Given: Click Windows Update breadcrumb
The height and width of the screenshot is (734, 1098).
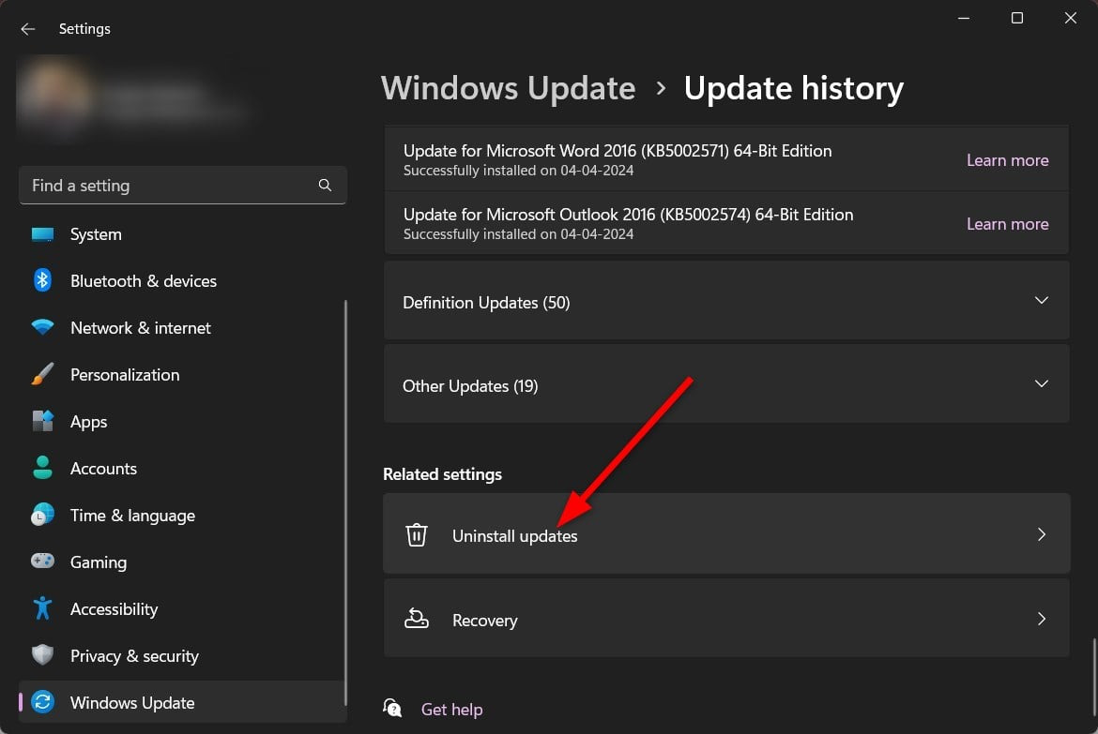Looking at the screenshot, I should pos(509,88).
